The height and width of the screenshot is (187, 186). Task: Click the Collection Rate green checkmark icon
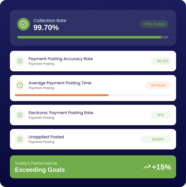click(24, 24)
